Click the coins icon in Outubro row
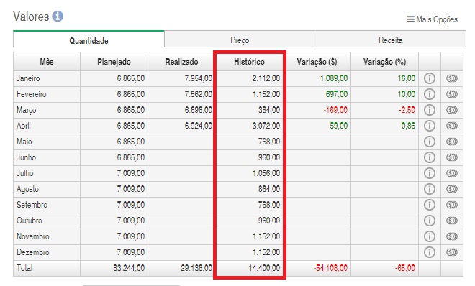The image size is (475, 286). tap(452, 221)
